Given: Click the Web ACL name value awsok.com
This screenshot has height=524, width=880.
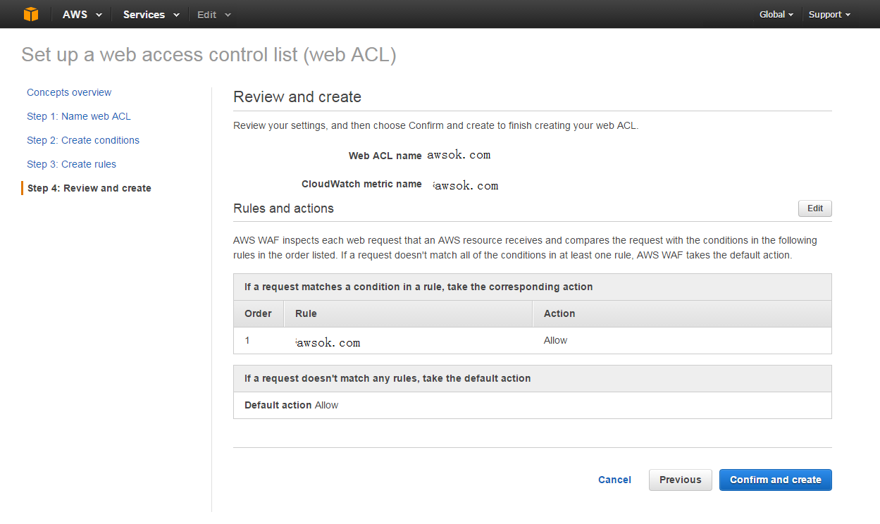Looking at the screenshot, I should point(459,155).
